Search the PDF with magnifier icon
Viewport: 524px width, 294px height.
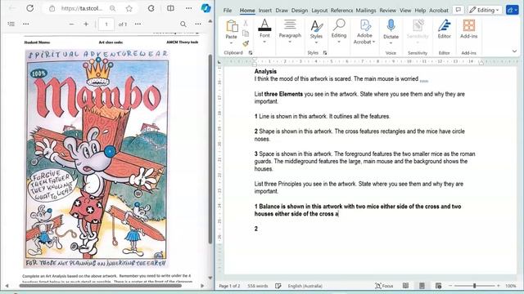pos(183,24)
